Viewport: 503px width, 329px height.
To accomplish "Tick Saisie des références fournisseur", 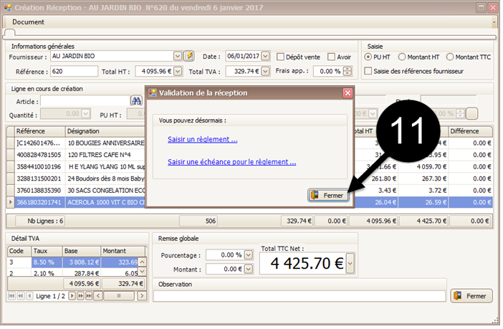I will 368,71.
